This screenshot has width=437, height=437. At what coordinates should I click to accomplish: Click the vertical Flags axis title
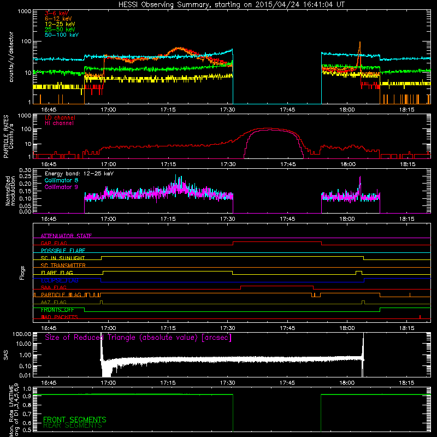[x=22, y=273]
